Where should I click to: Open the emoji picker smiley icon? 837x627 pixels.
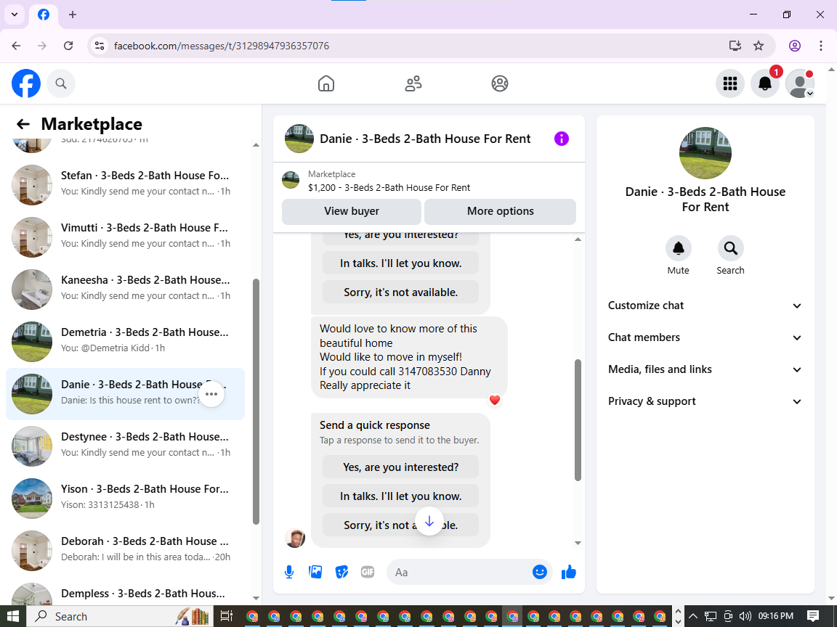pos(540,572)
